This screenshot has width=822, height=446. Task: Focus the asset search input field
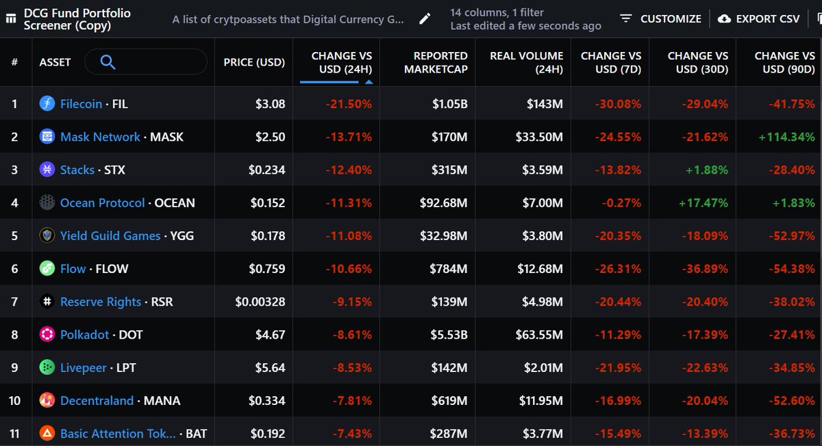coord(145,62)
